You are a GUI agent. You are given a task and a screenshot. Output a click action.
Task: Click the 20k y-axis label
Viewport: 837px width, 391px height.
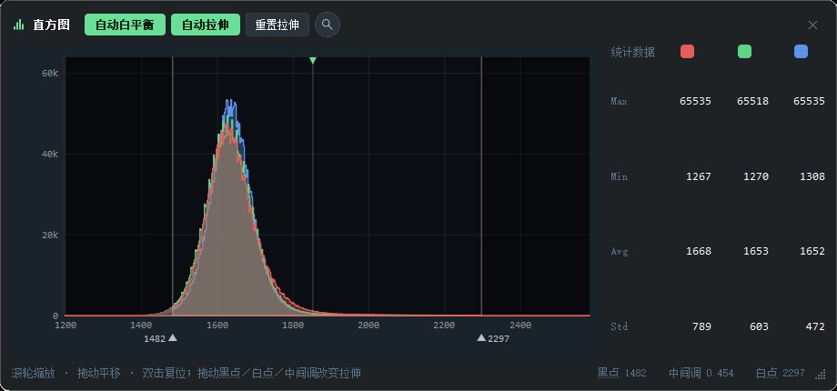pos(50,236)
